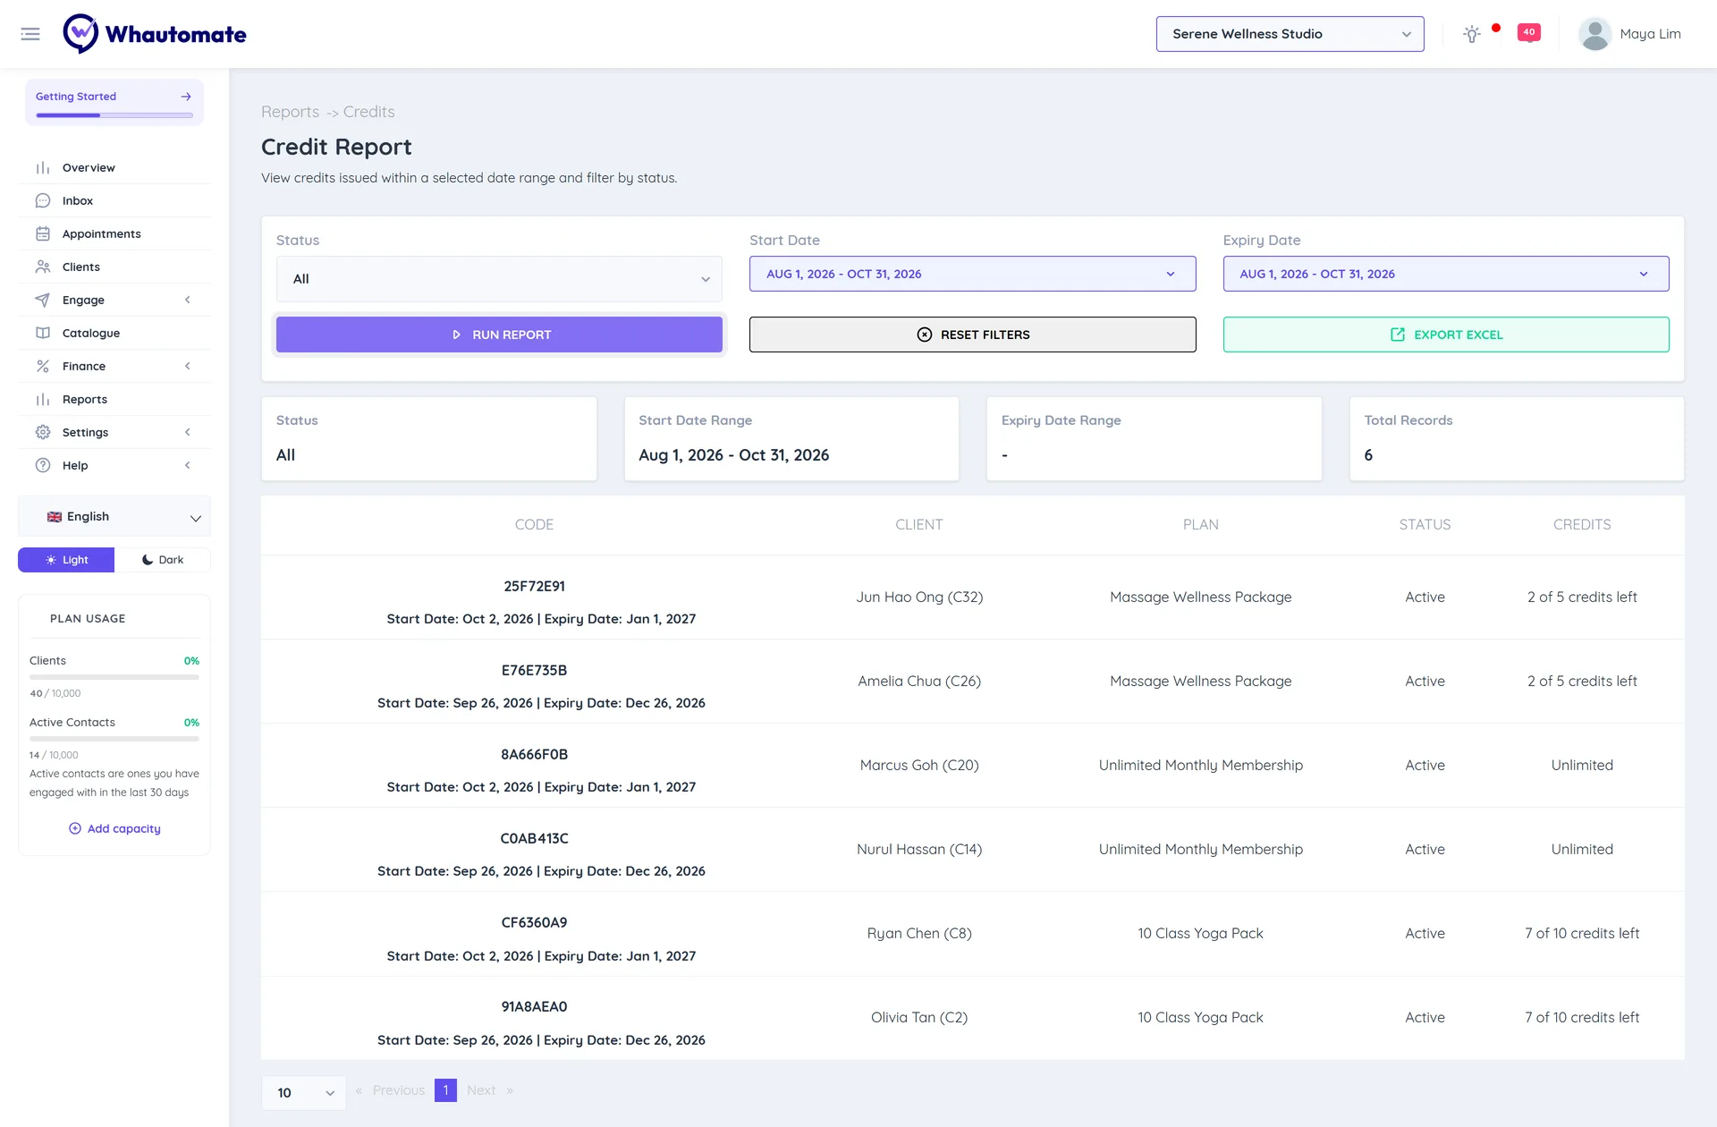Open the hamburger menu icon
Viewport: 1717px width, 1127px height.
click(30, 34)
